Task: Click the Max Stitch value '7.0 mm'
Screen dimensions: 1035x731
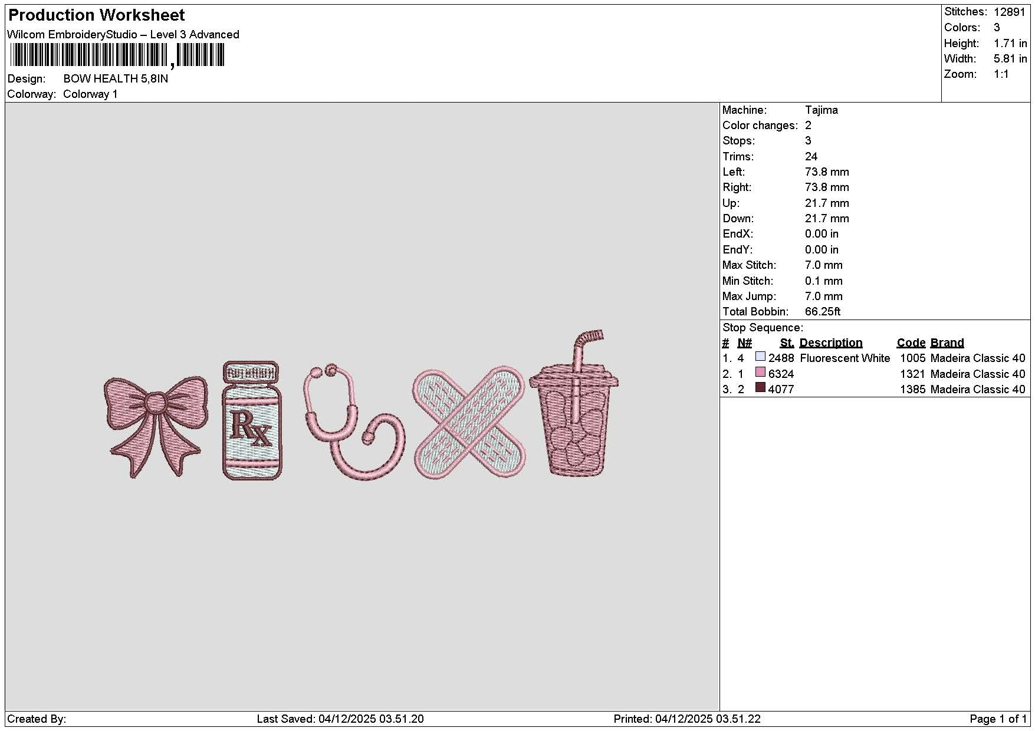Action: (823, 265)
